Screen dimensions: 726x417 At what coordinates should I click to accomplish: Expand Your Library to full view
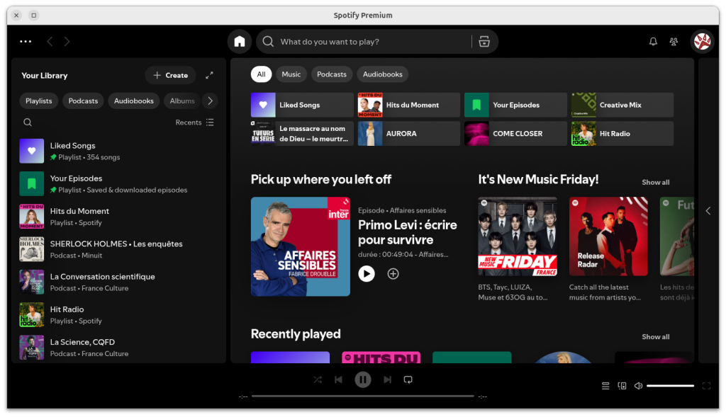pyautogui.click(x=209, y=75)
